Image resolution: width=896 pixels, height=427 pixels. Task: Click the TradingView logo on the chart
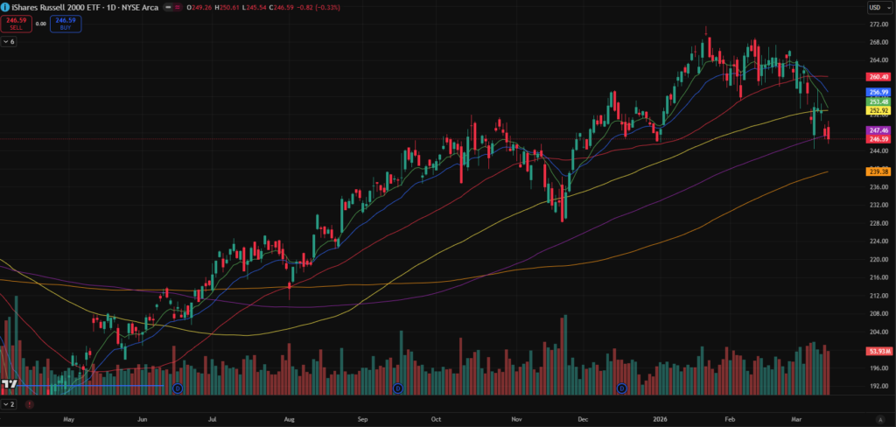point(10,384)
